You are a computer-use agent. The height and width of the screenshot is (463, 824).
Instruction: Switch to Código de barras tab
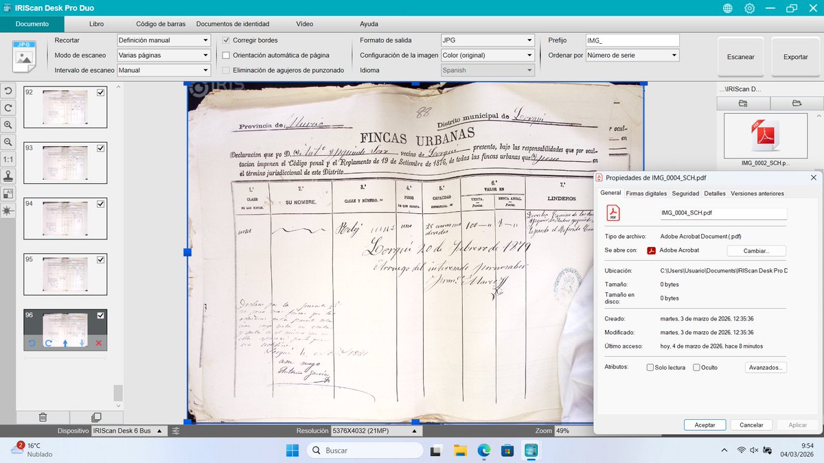click(x=161, y=24)
